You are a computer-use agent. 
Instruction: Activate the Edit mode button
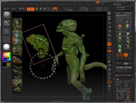pos(29,9)
